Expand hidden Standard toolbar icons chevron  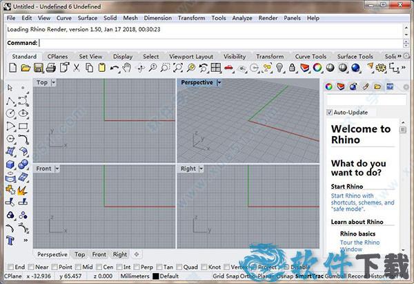(404, 68)
